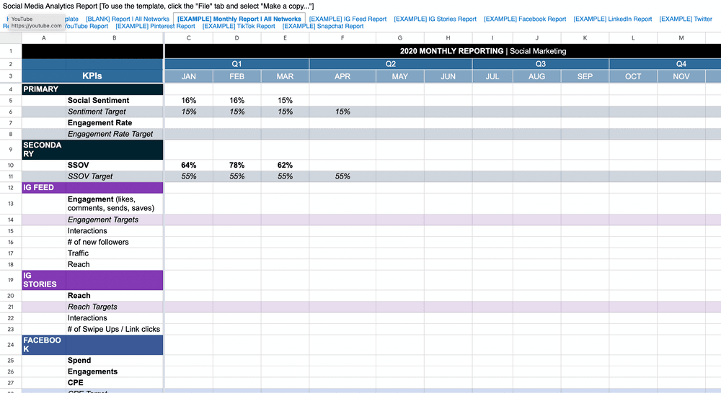Select column F header
Viewport: 721px width, 393px height.
coord(342,37)
